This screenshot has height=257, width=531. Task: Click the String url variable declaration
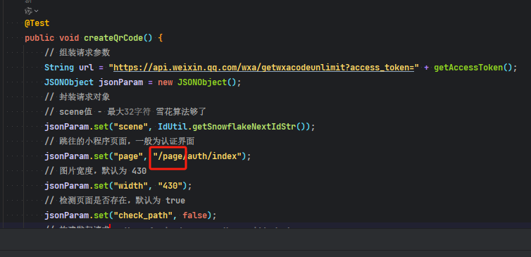click(x=69, y=68)
